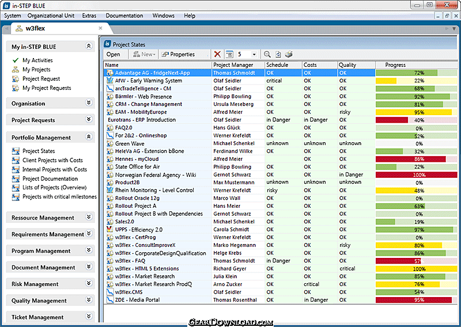The height and width of the screenshot is (327, 461).
Task: Expand the Quality Management section
Action: [89, 300]
